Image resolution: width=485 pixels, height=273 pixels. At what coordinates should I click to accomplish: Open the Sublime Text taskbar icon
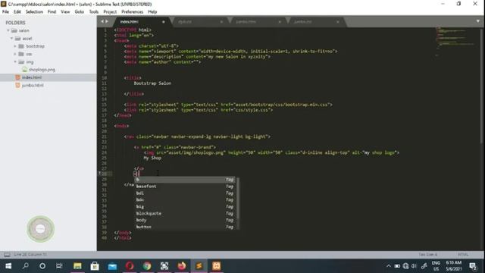tap(199, 266)
